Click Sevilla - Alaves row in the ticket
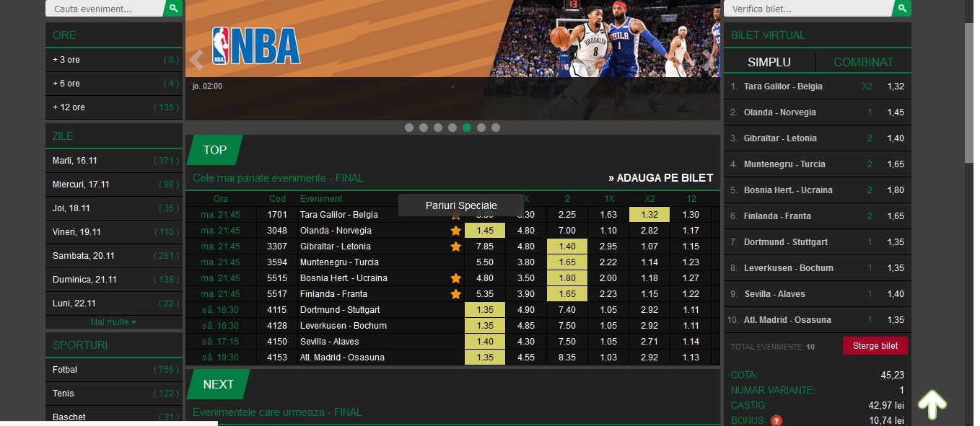This screenshot has width=980, height=426. point(818,294)
